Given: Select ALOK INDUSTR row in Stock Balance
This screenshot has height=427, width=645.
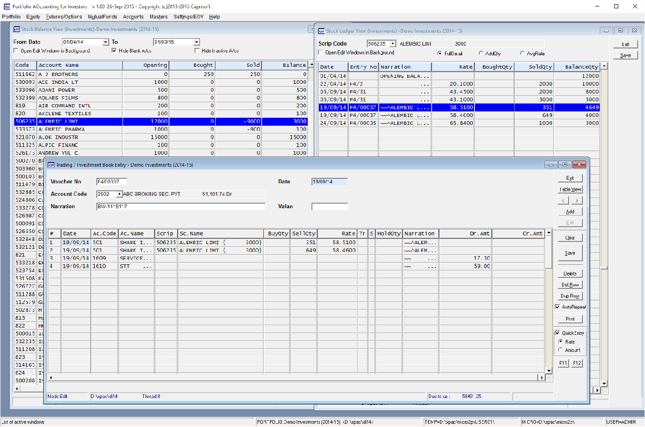Looking at the screenshot, I should click(x=161, y=137).
